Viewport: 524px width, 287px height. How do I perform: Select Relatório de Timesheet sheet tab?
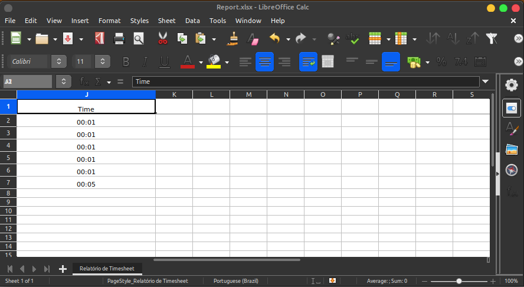[107, 269]
